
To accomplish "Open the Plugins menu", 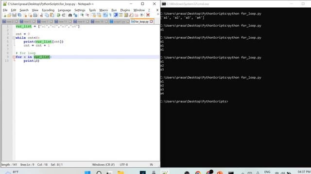I will [x=125, y=10].
